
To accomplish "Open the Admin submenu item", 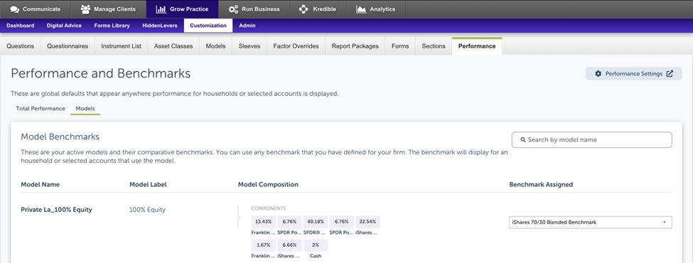I will [247, 26].
